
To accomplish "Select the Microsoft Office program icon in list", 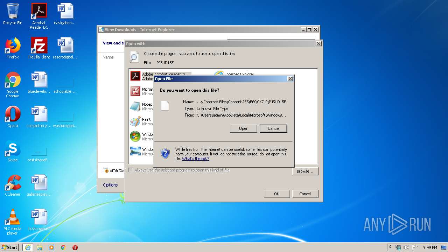I will pos(135,91).
